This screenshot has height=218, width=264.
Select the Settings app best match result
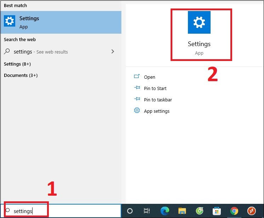pyautogui.click(x=61, y=22)
